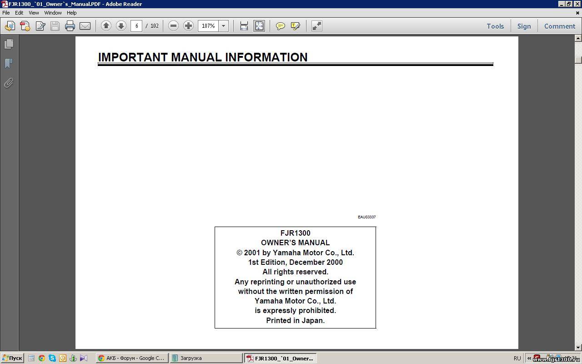This screenshot has width=582, height=364.
Task: Print the document via printer icon
Action: coord(70,26)
